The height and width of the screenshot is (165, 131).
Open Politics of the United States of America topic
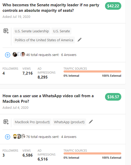44,40
